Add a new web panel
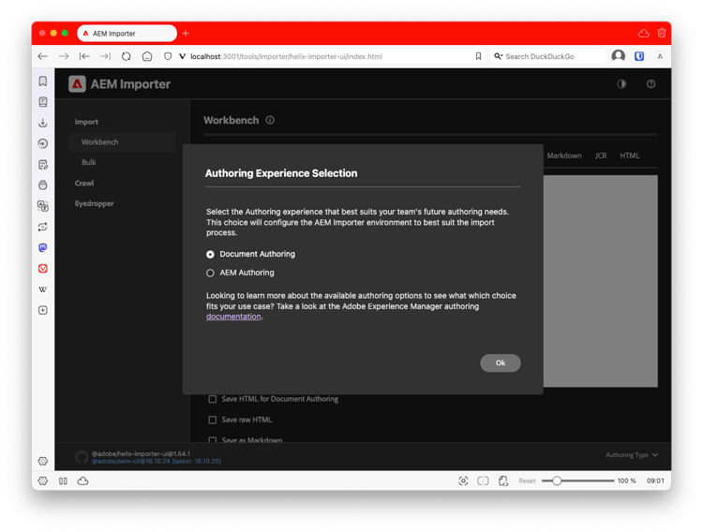The image size is (703, 532). [x=42, y=310]
